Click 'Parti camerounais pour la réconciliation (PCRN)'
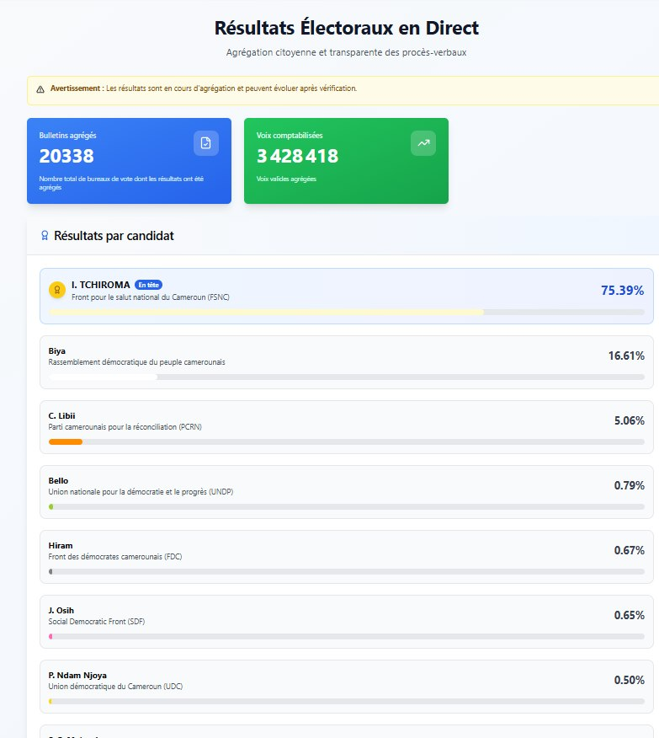659x738 pixels. (x=125, y=427)
